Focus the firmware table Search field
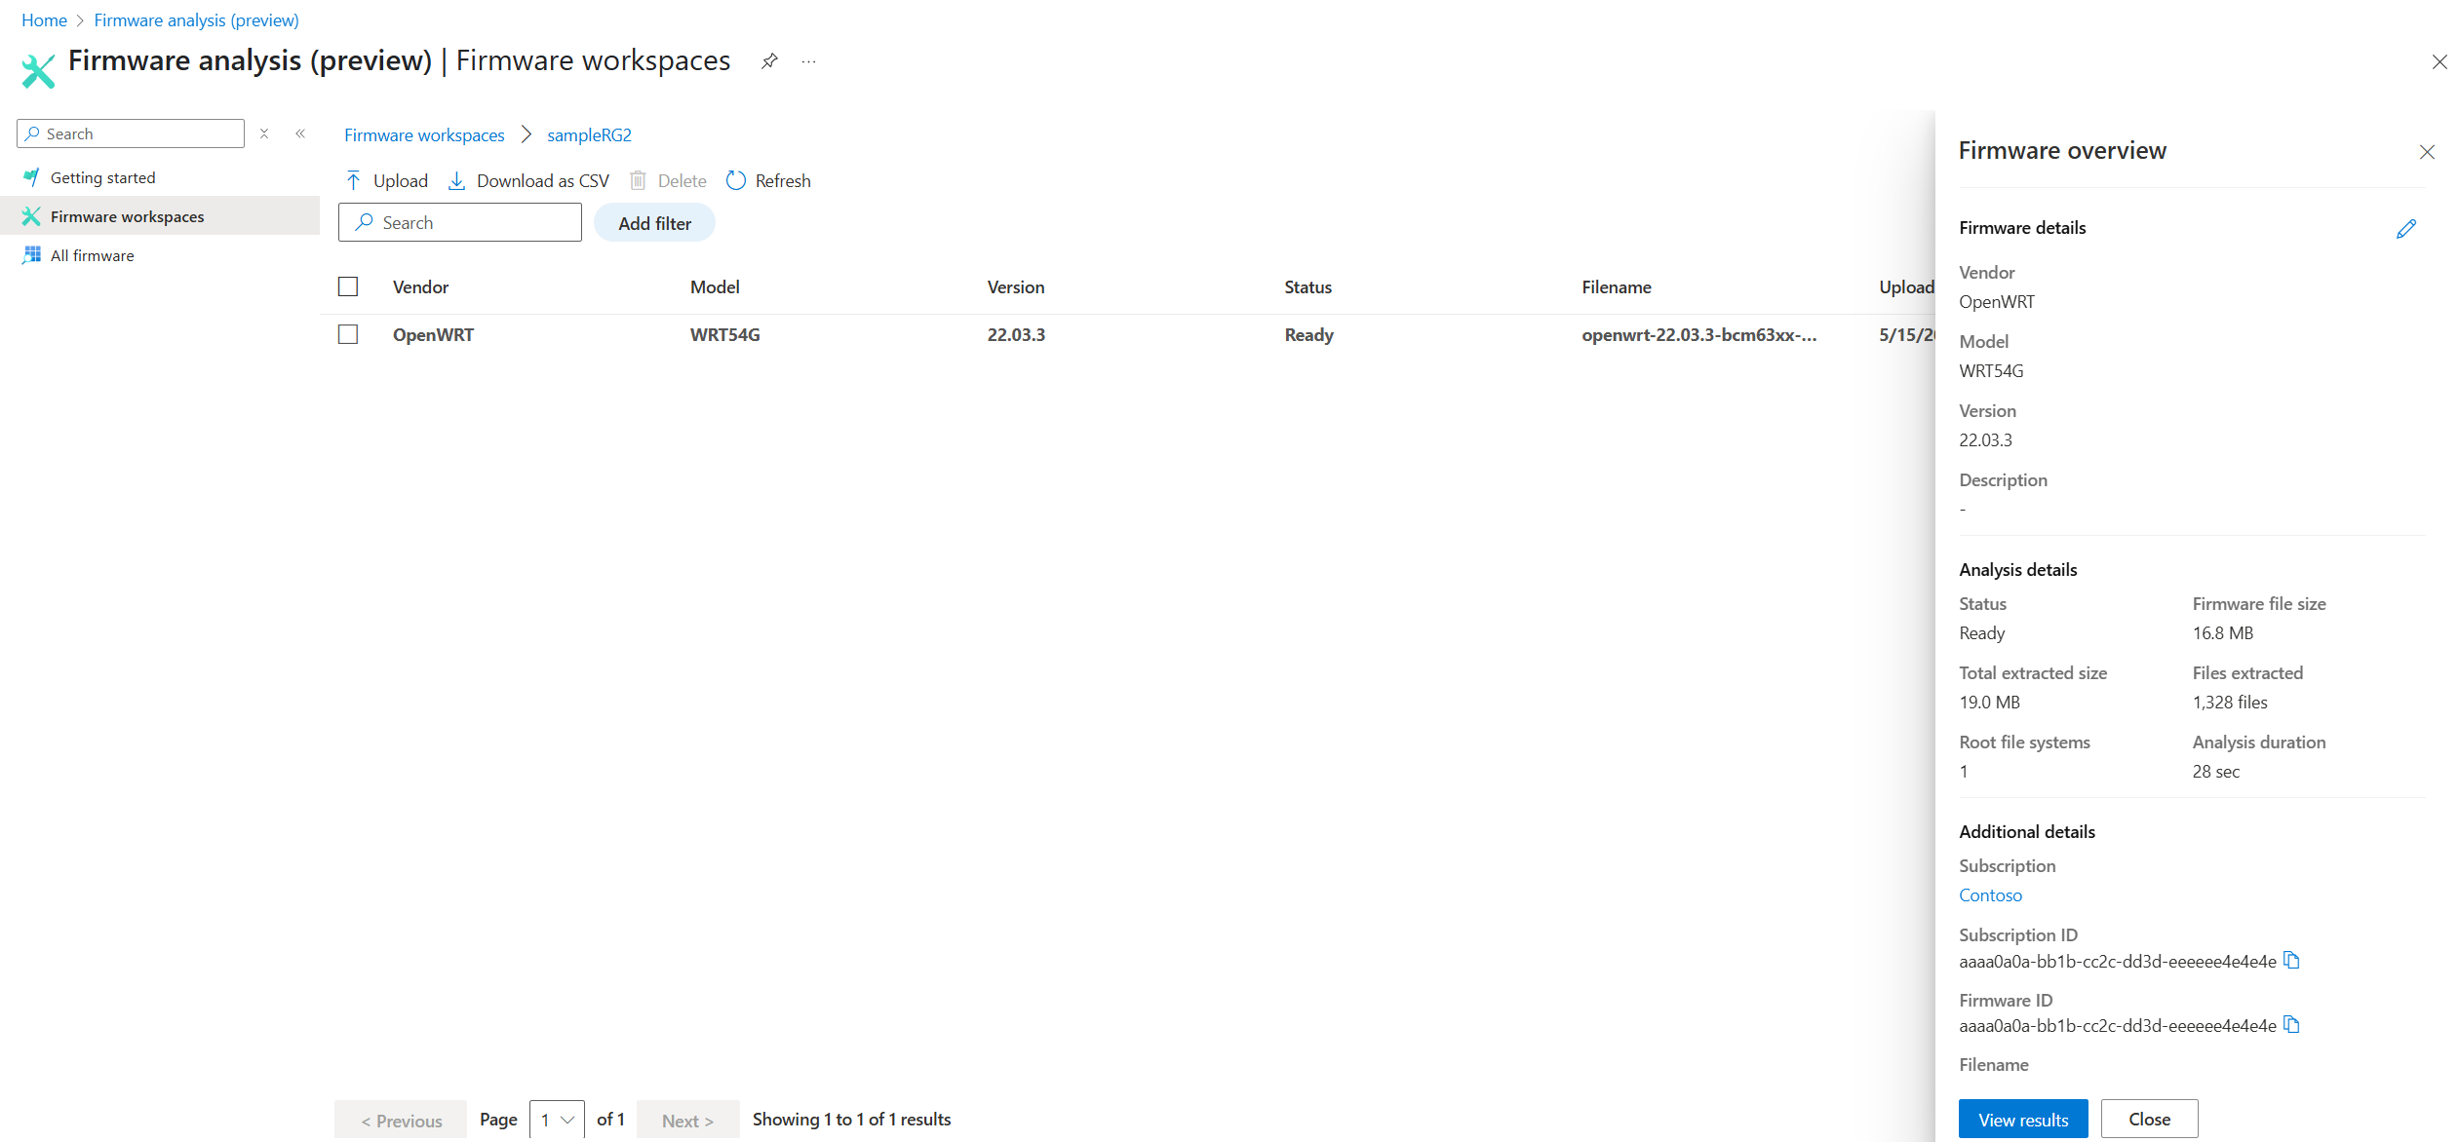Screen dimensions: 2459x1142 460,223
